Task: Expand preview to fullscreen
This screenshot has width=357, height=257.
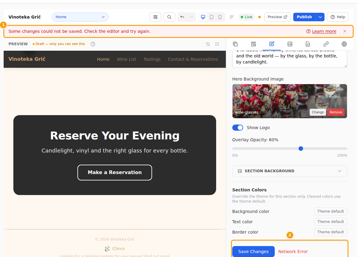Action: click(217, 44)
